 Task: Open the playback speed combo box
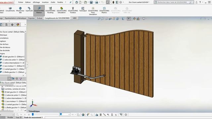(65, 114)
